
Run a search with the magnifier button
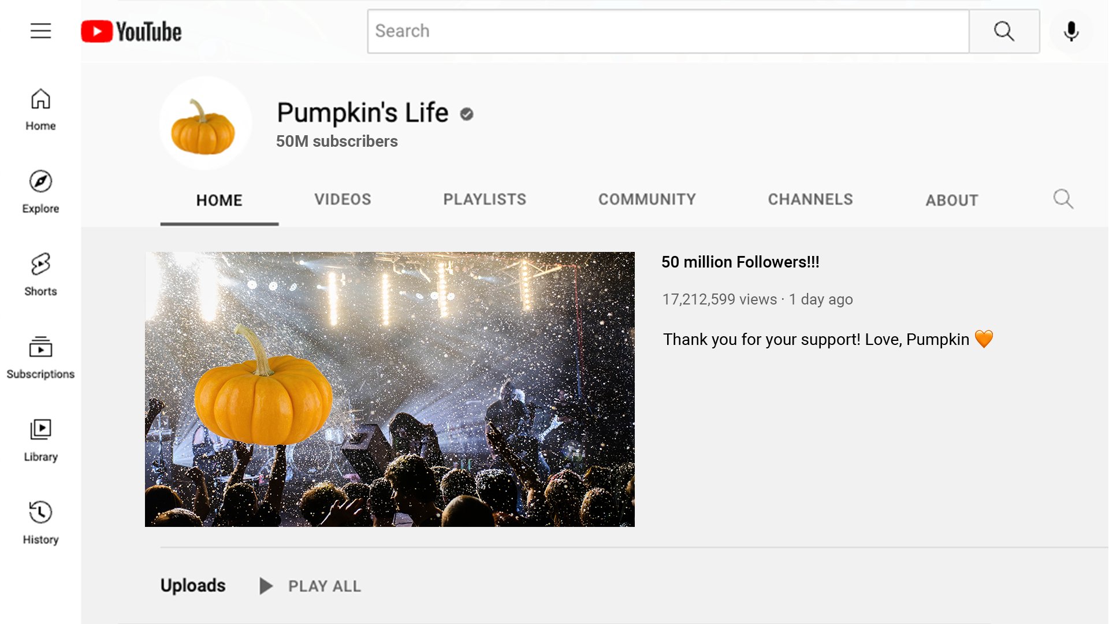pyautogui.click(x=1004, y=31)
